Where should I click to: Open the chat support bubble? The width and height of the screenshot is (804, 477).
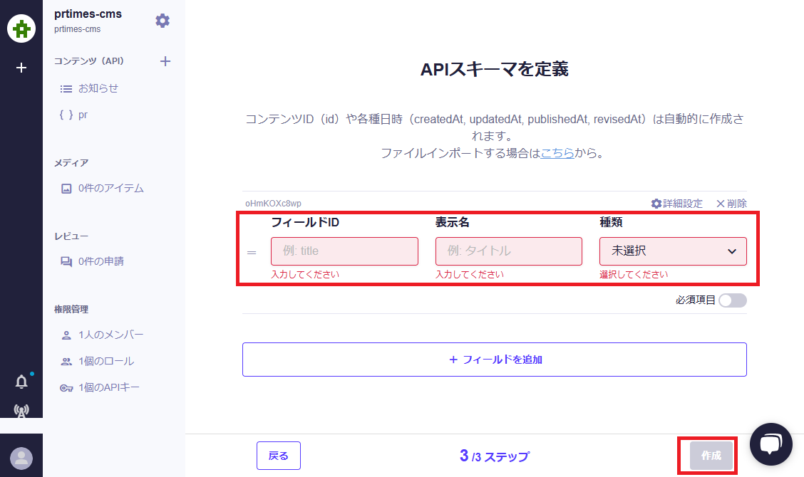point(770,444)
